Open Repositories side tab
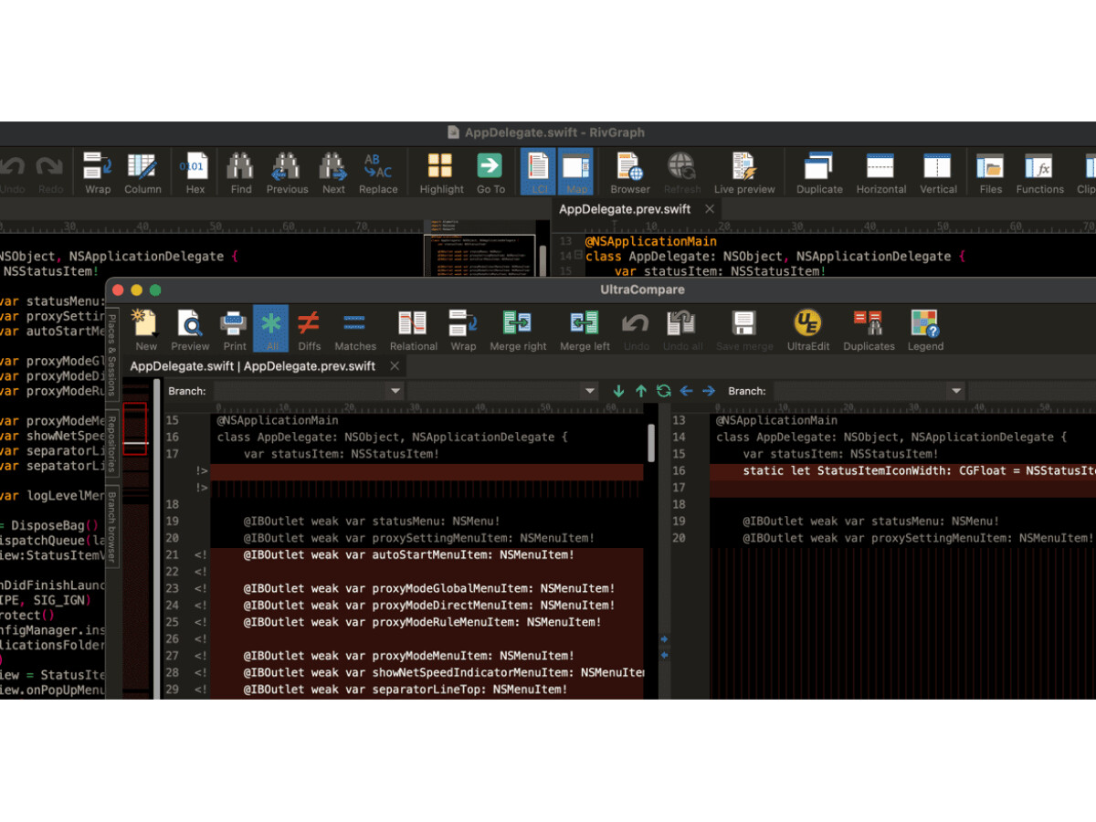The height and width of the screenshot is (822, 1096). click(x=112, y=444)
